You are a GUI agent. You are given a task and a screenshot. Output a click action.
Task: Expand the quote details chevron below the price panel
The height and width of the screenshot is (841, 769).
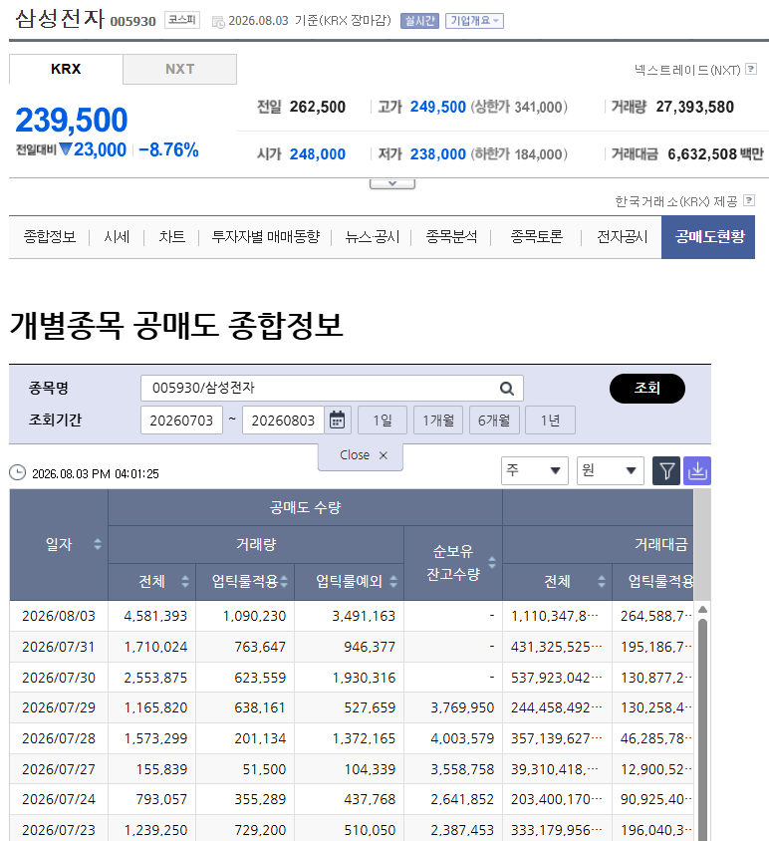[x=392, y=184]
